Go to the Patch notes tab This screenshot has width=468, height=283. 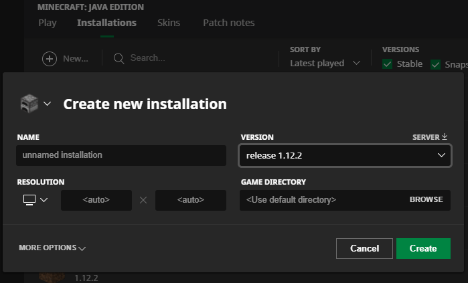coord(228,23)
